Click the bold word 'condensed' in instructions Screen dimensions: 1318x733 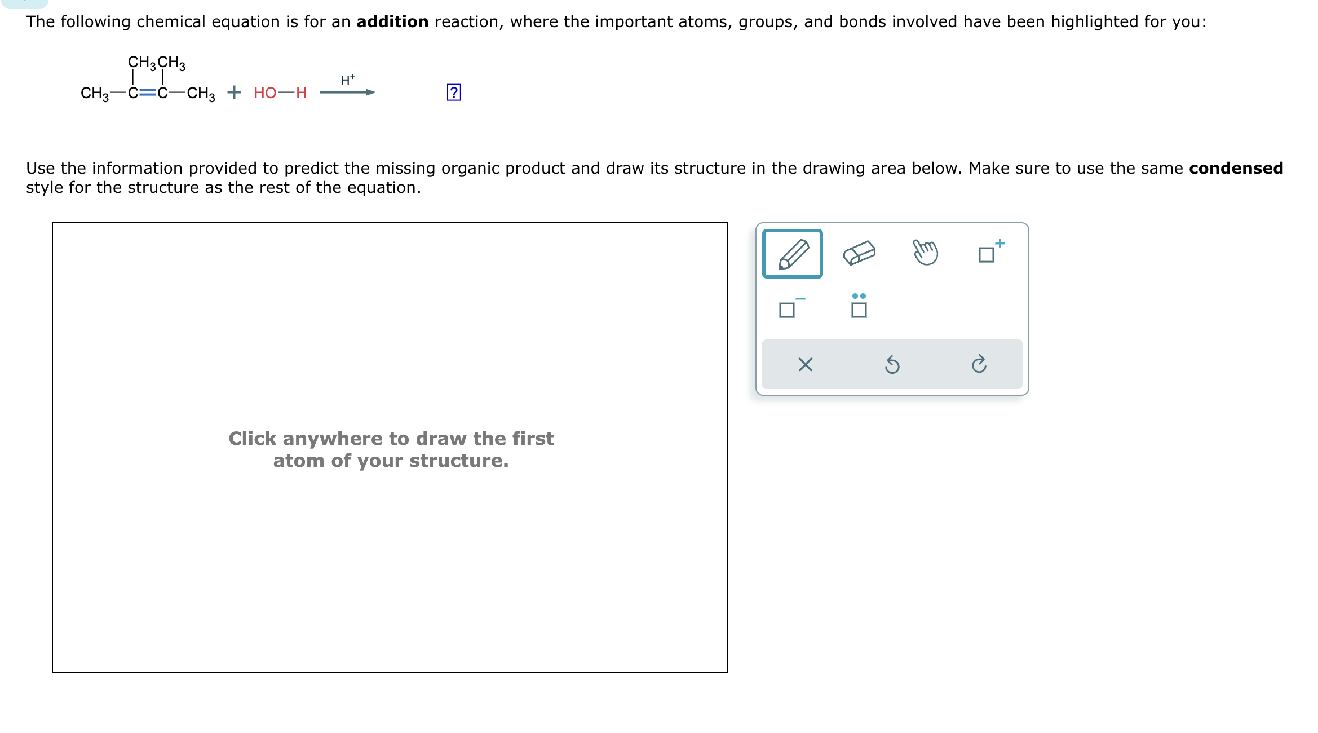(1236, 169)
